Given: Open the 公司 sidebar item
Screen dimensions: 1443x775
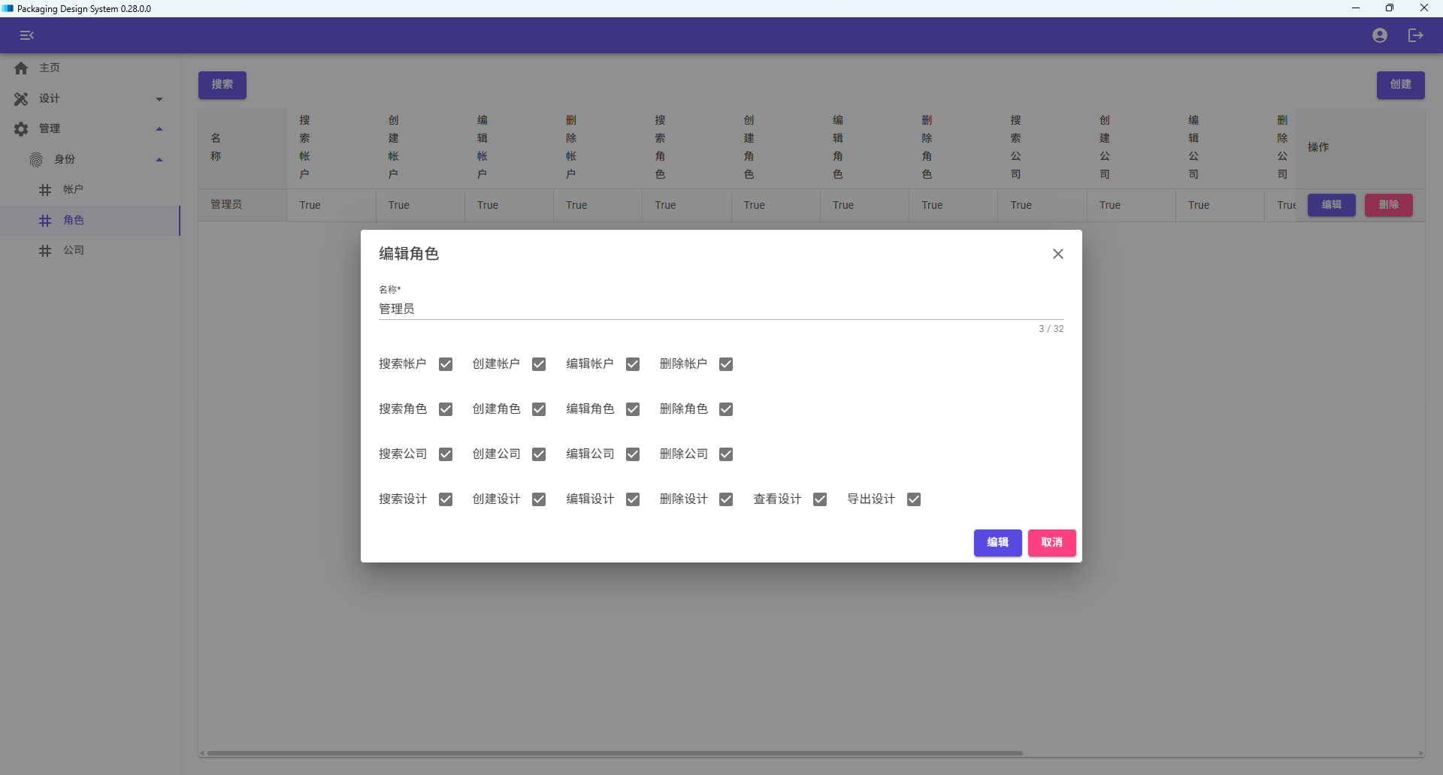Looking at the screenshot, I should tap(90, 251).
